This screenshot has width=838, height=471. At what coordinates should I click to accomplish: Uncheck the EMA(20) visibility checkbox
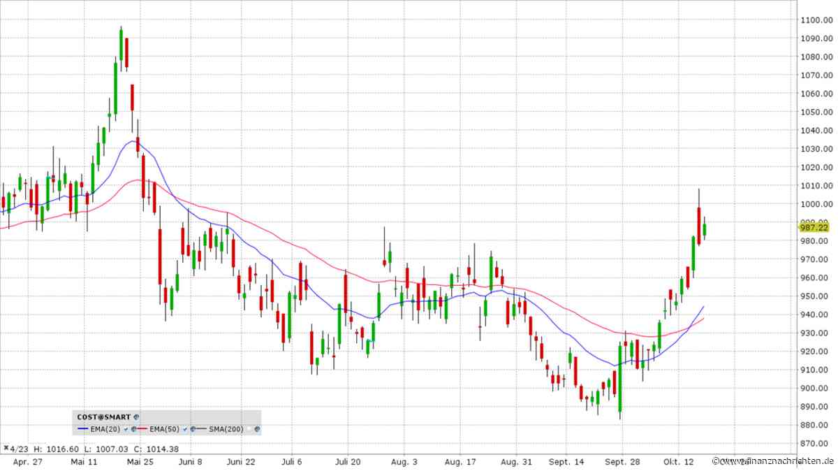point(125,429)
